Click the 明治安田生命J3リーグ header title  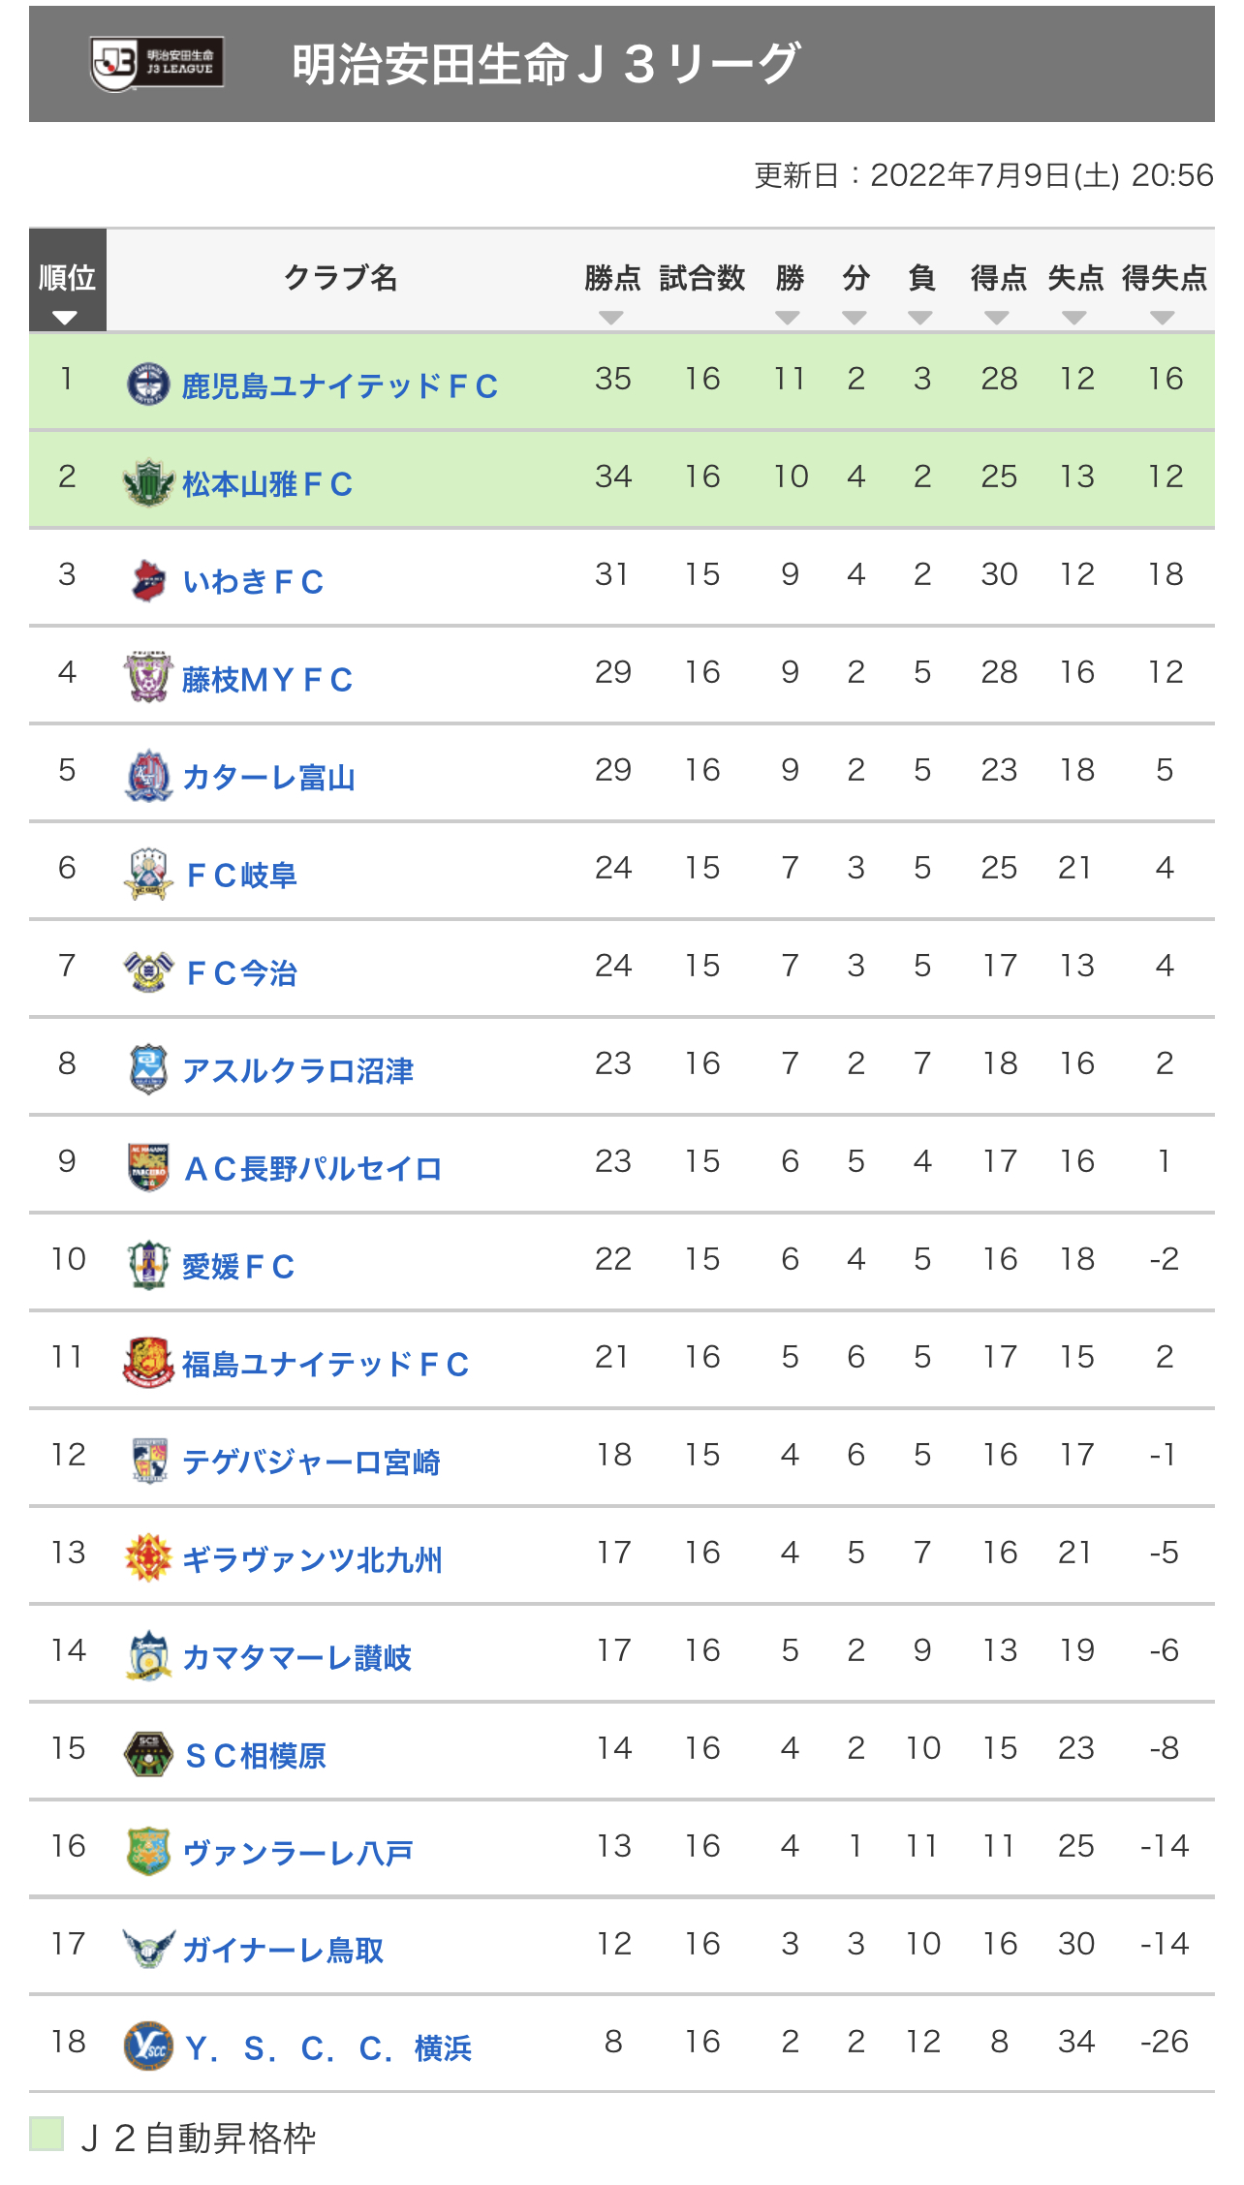point(545,64)
